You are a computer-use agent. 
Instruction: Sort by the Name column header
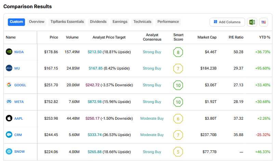[x=11, y=37]
